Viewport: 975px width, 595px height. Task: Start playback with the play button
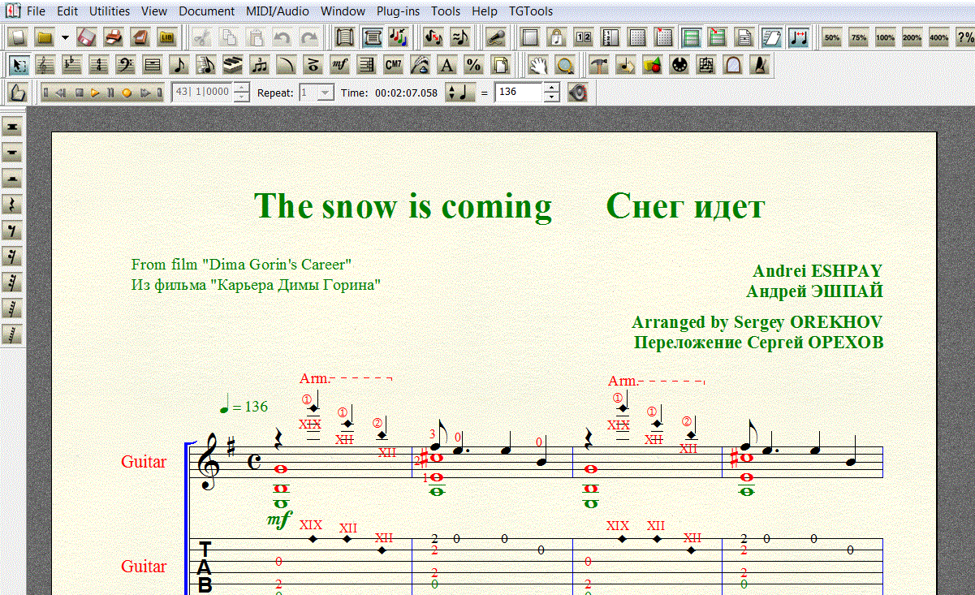tap(96, 93)
